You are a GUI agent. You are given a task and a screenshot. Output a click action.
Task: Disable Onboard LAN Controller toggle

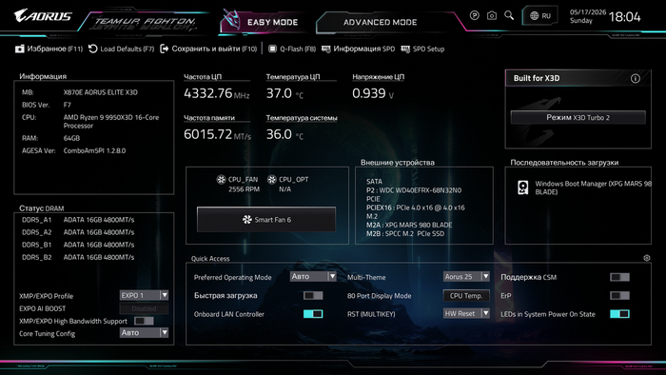(x=313, y=314)
